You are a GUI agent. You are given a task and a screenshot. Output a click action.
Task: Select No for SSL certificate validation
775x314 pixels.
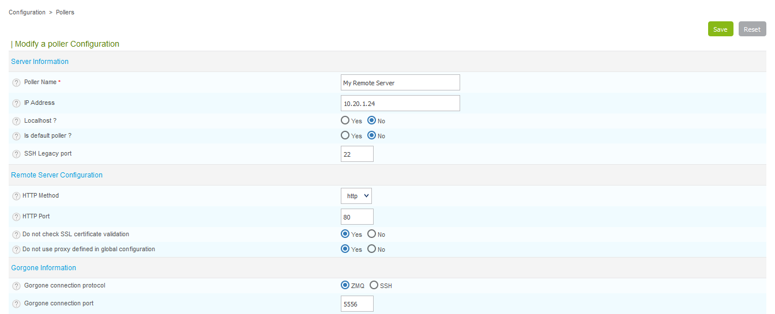[372, 234]
